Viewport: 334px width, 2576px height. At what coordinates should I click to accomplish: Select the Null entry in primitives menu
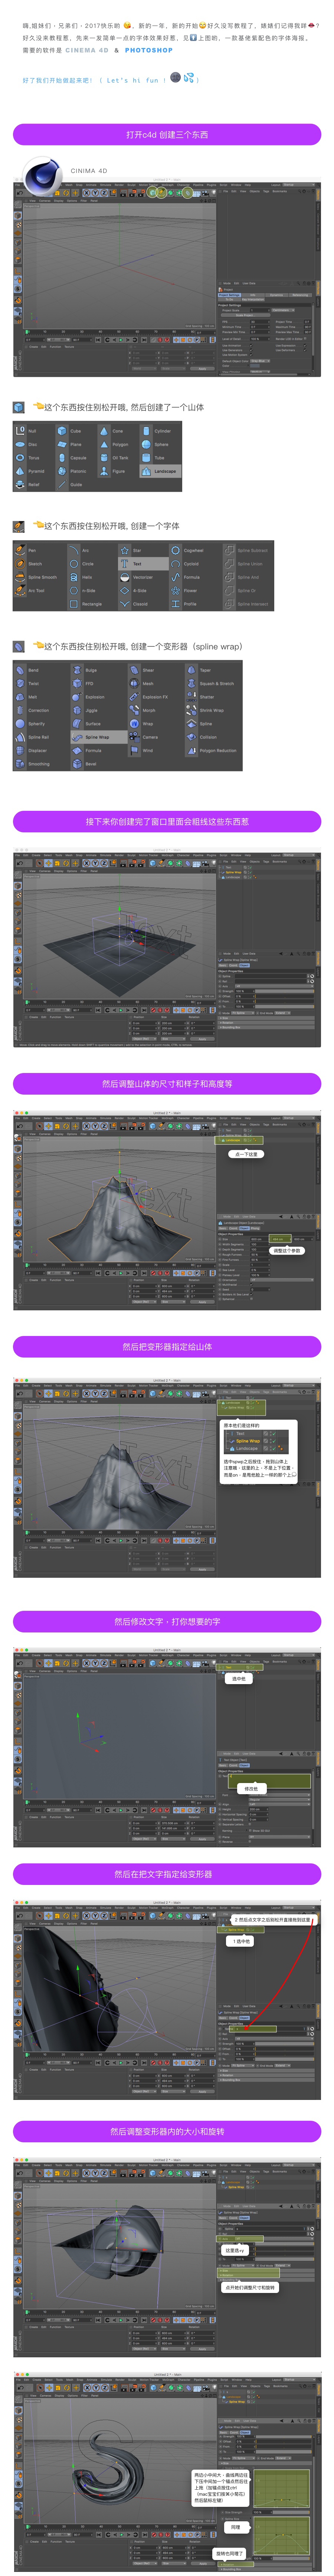[32, 431]
